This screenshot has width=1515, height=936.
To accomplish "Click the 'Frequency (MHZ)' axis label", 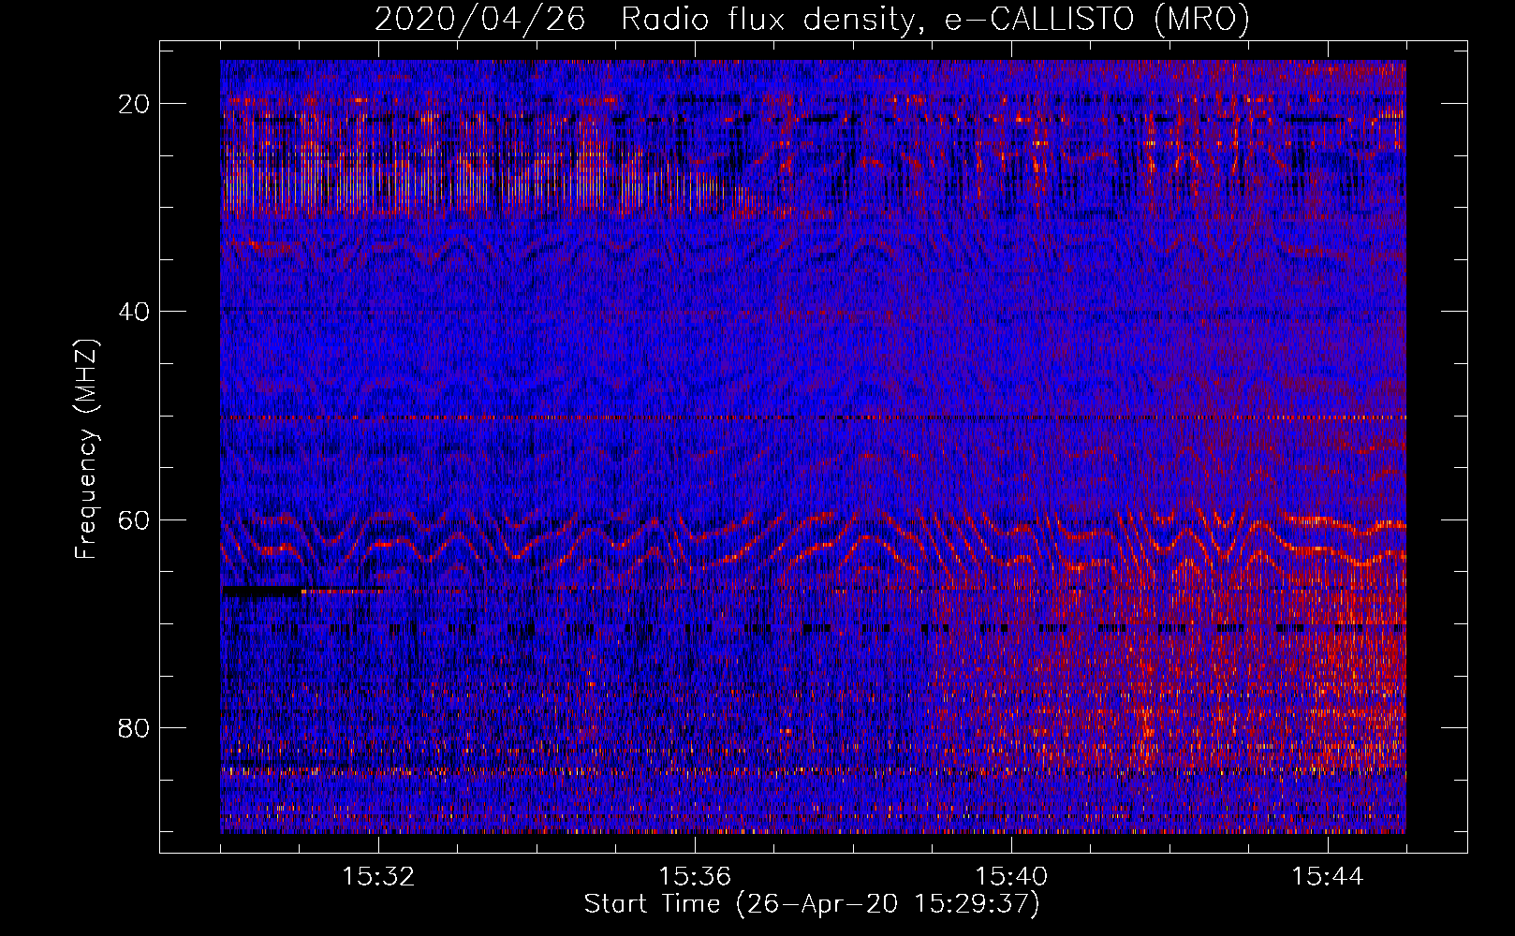I will (86, 450).
